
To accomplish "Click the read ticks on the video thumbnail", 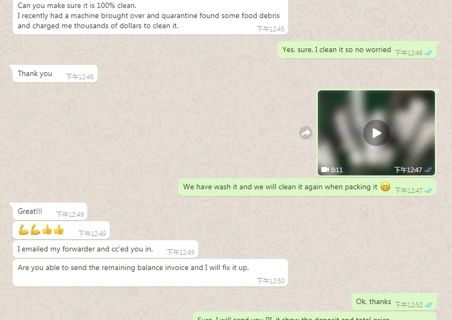I will [x=428, y=170].
